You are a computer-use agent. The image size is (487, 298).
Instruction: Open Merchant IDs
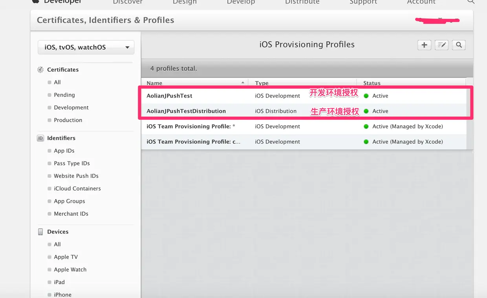tap(71, 213)
